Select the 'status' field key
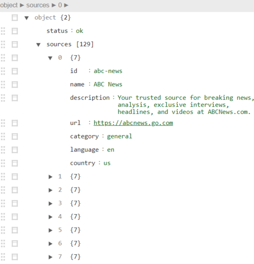254x264 pixels. [57, 31]
